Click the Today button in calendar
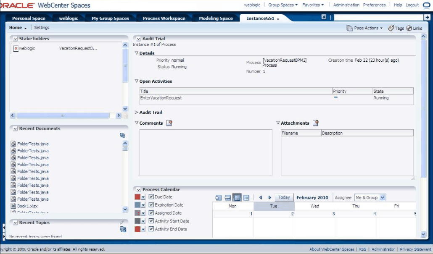This screenshot has height=254, width=433. (x=284, y=197)
